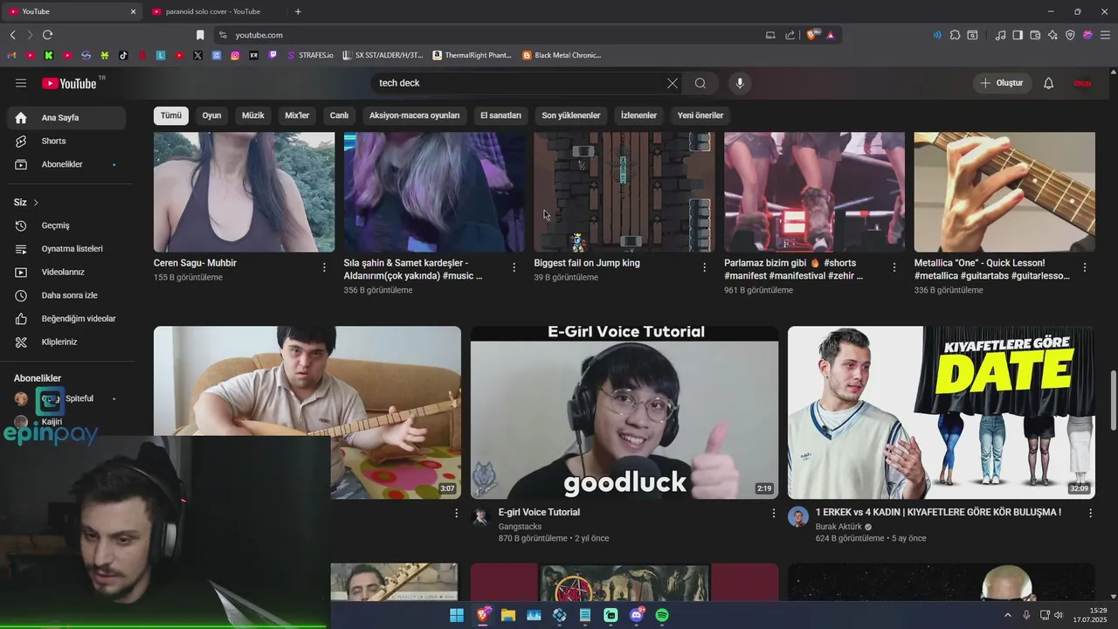Open more options for 1 ERKEK vs 4 KADIN video
1118x629 pixels.
1090,514
